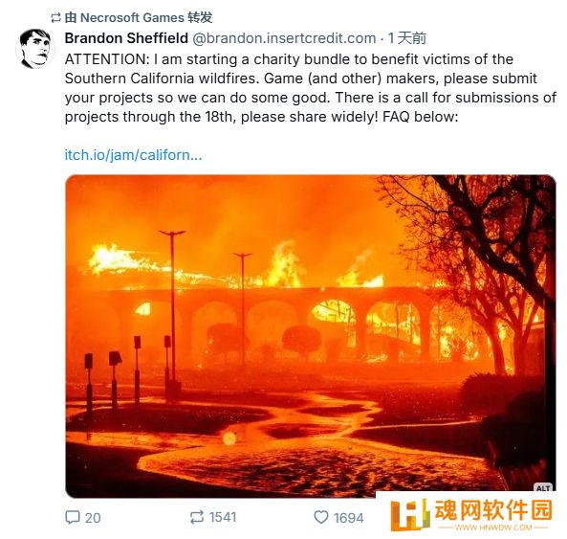Like the post with the heart icon
Image resolution: width=567 pixels, height=539 pixels.
tap(321, 517)
